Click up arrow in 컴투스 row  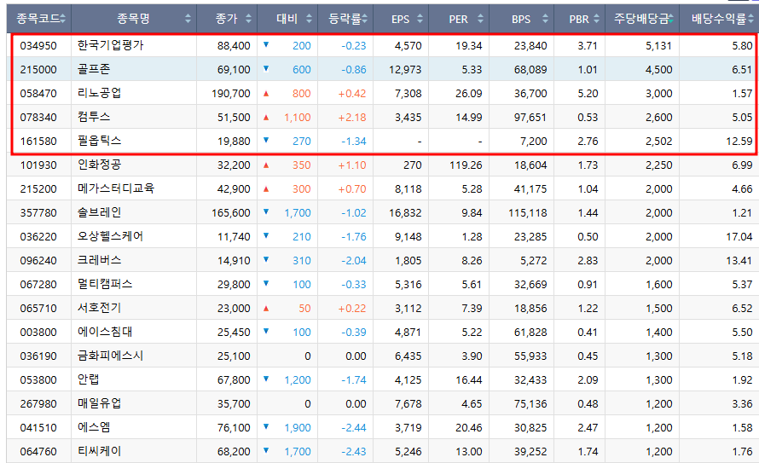266,117
